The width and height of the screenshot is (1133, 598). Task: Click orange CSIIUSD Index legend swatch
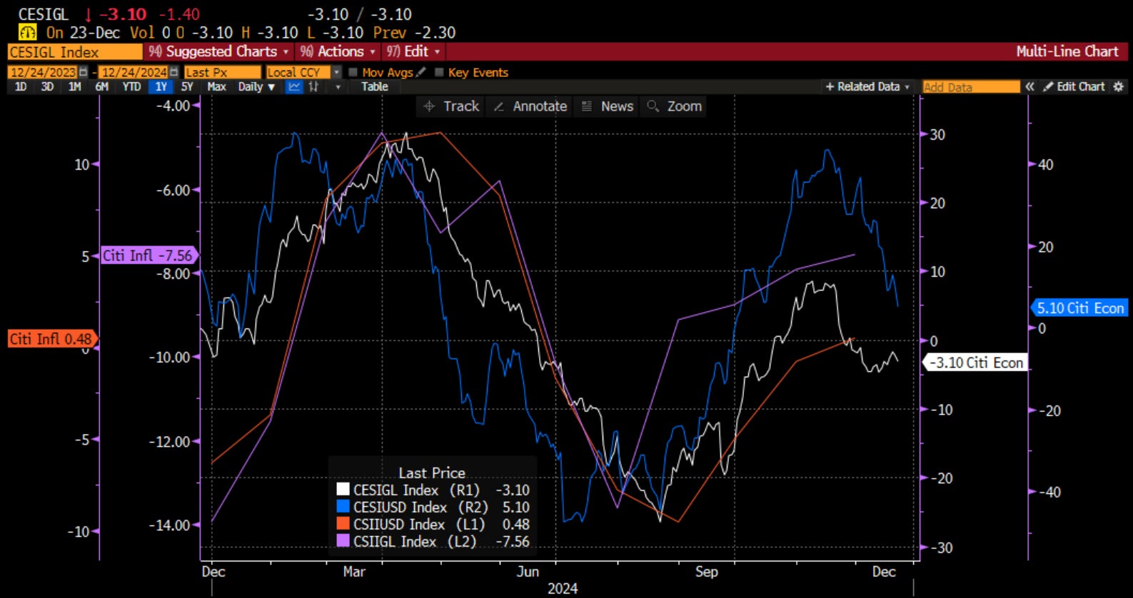[343, 524]
